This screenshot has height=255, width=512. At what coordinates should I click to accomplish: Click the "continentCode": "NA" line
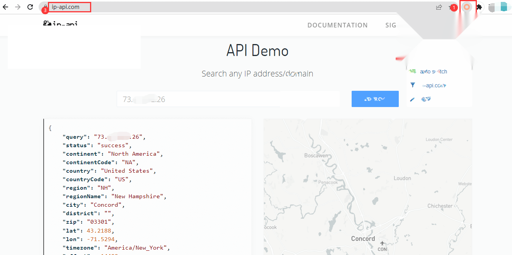coord(100,162)
